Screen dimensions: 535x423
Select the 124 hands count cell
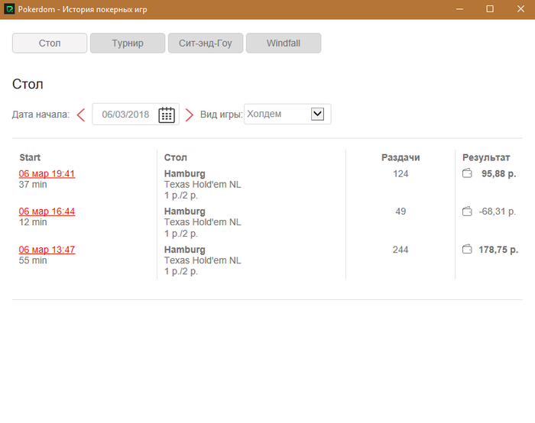coord(400,174)
